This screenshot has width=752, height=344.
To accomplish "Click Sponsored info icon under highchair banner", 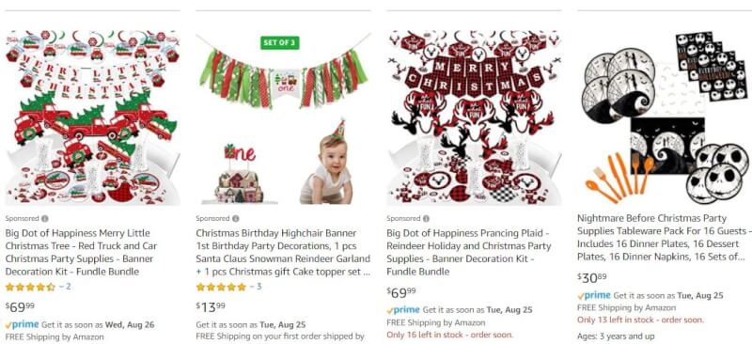I will coord(236,218).
